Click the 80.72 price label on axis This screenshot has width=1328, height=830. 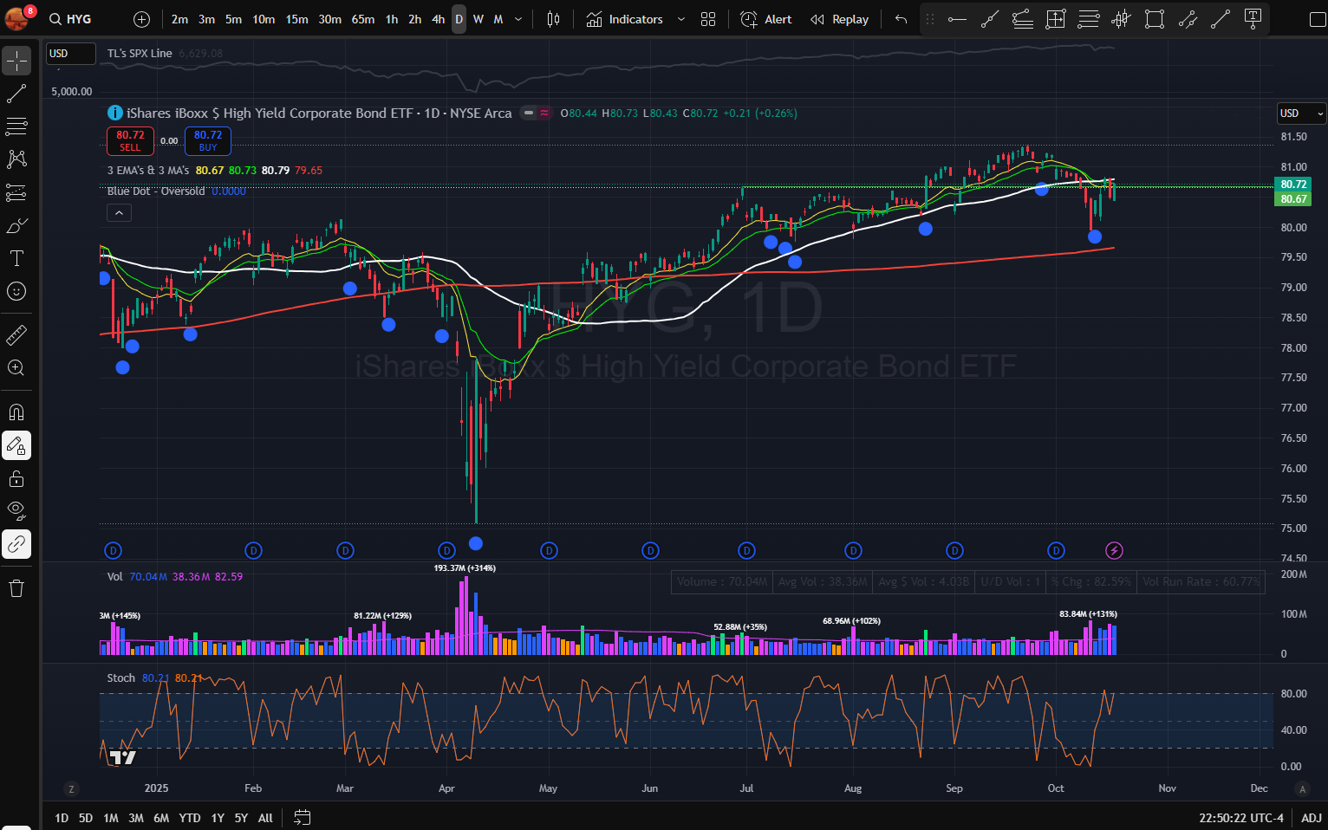1293,185
